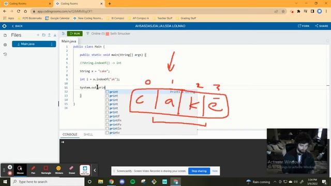Click the address bar URL
The width and height of the screenshot is (331, 186).
[65, 11]
